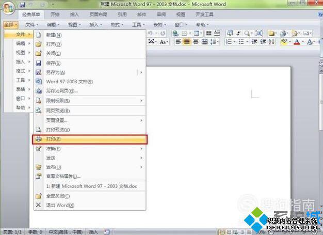Click the full screen view icon
This screenshot has width=323, height=235.
pyautogui.click(x=259, y=33)
